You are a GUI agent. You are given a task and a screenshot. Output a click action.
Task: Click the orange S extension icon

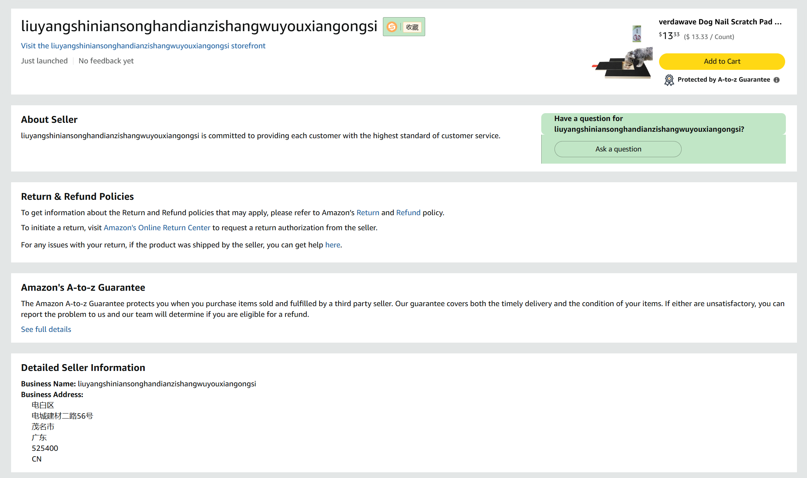click(x=392, y=27)
